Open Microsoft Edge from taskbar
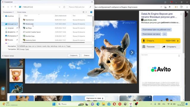Viewport: 190px width, 107px height. pos(98,104)
